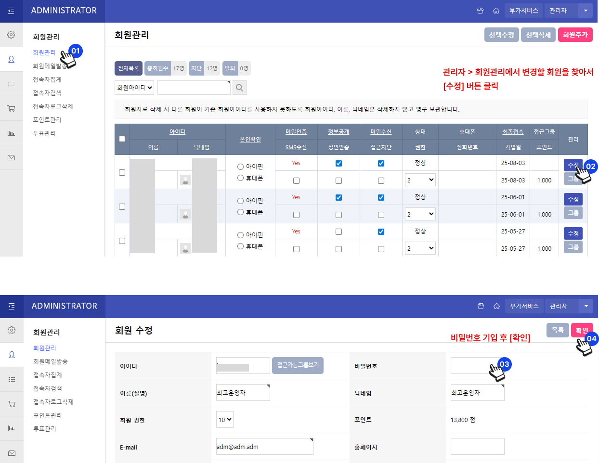The width and height of the screenshot is (599, 463).
Task: Open the 회원아이디 search field dropdown
Action: click(x=134, y=88)
